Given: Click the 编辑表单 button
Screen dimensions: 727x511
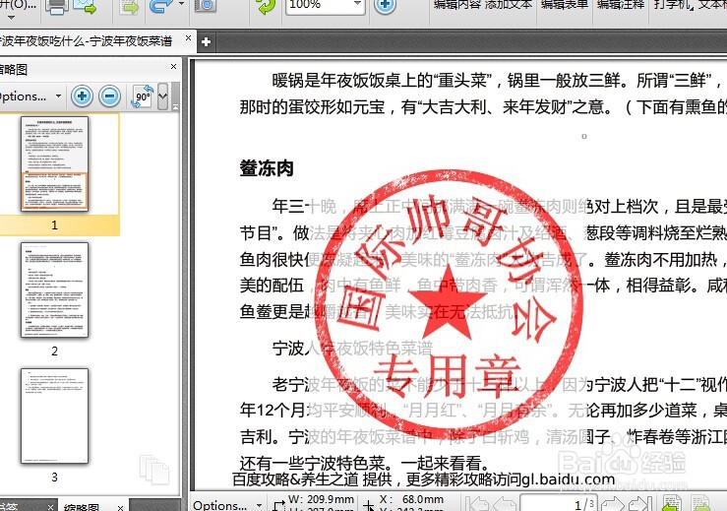Looking at the screenshot, I should 565,5.
